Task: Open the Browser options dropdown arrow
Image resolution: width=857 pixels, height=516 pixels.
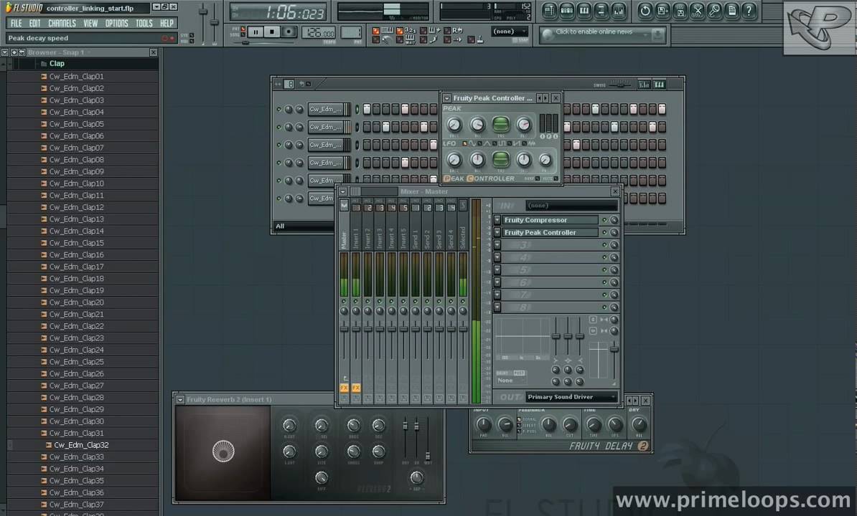Action: point(5,52)
